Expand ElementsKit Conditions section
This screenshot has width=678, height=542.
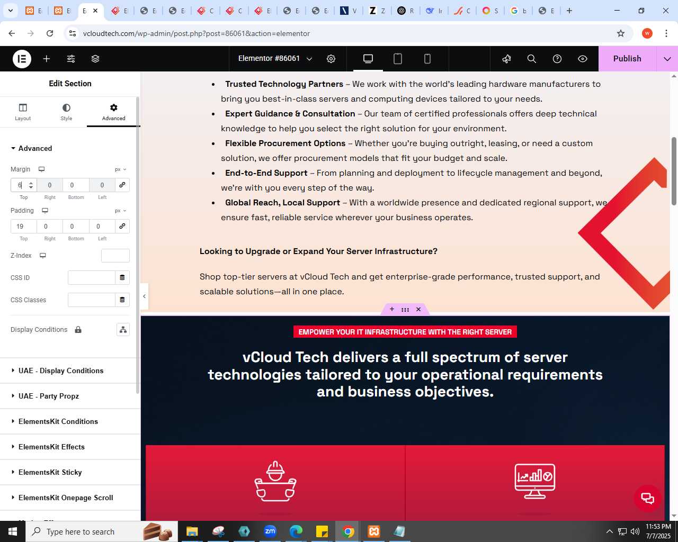69,421
